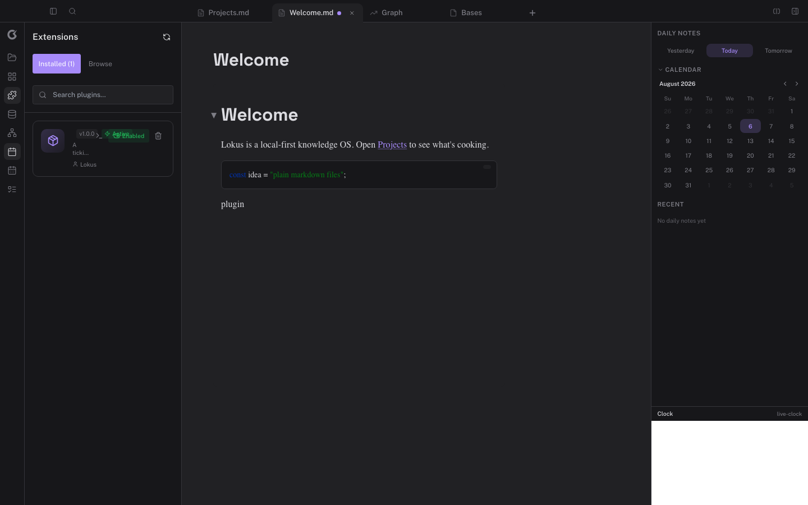Toggle the plugin Enabled switch
Viewport: 808px width, 505px height.
click(x=129, y=136)
